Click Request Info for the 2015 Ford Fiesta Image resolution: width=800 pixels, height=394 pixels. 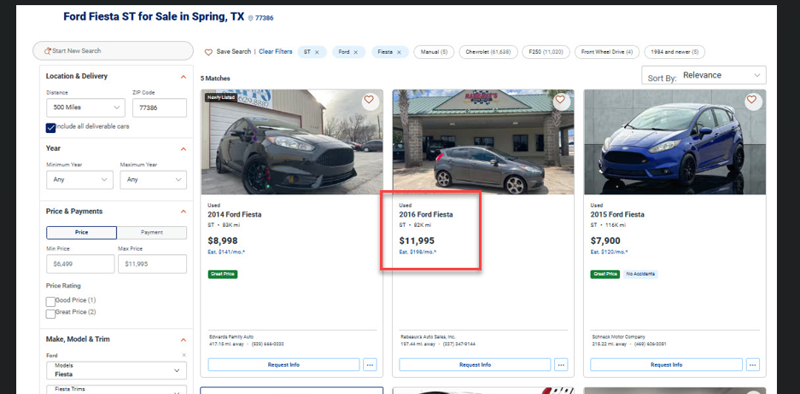point(666,364)
